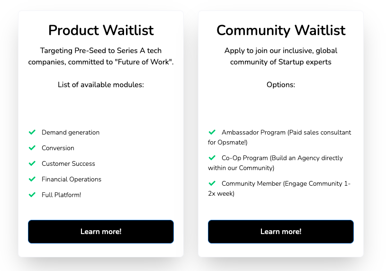Image resolution: width=386 pixels, height=271 pixels.
Task: Select the Customer Success module text
Action: [68, 164]
